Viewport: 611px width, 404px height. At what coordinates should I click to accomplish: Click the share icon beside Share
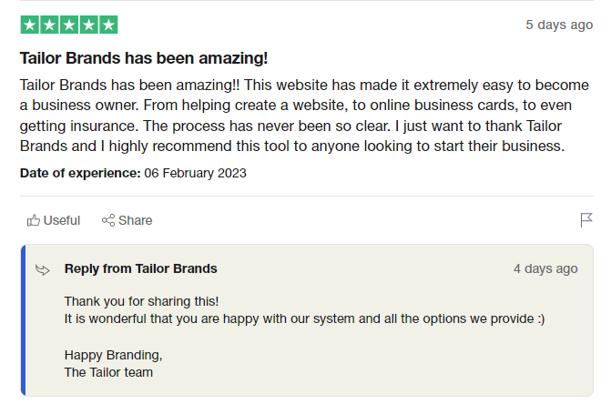point(108,220)
